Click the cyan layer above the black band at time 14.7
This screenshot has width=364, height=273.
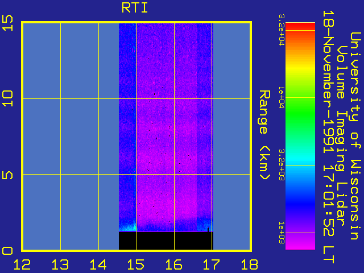click(x=126, y=227)
